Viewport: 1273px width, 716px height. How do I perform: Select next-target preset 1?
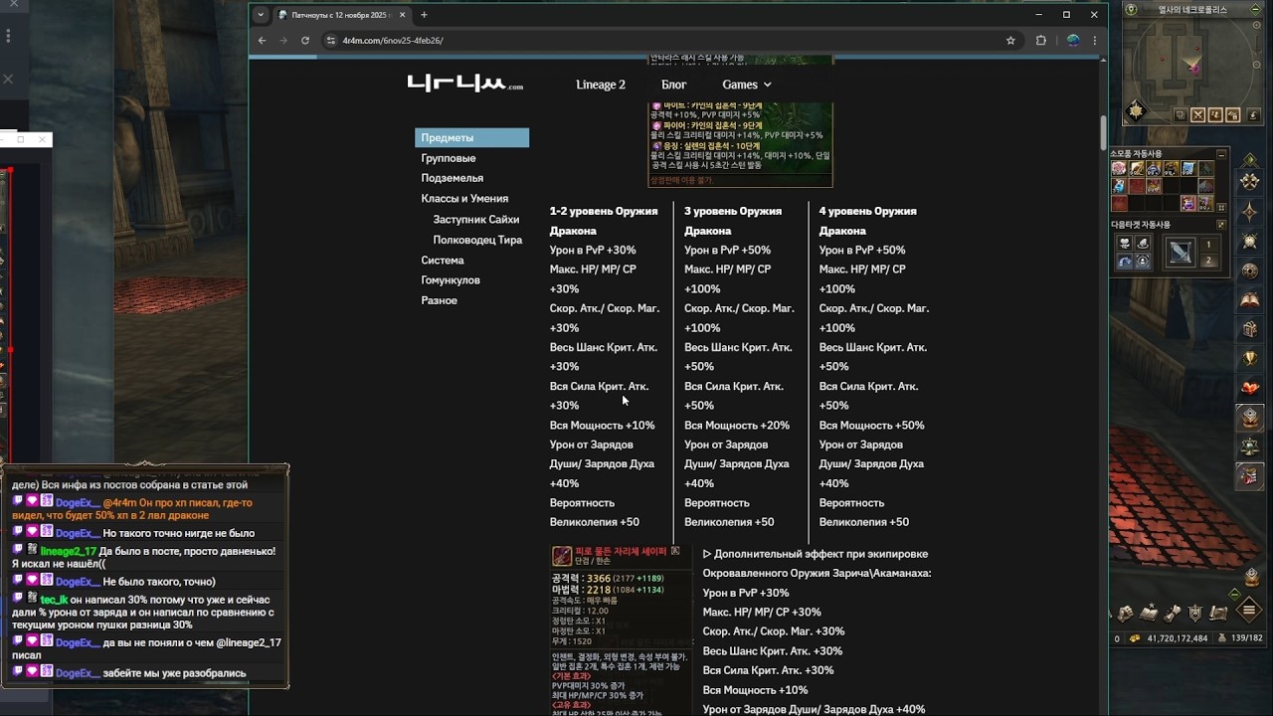(x=1209, y=245)
